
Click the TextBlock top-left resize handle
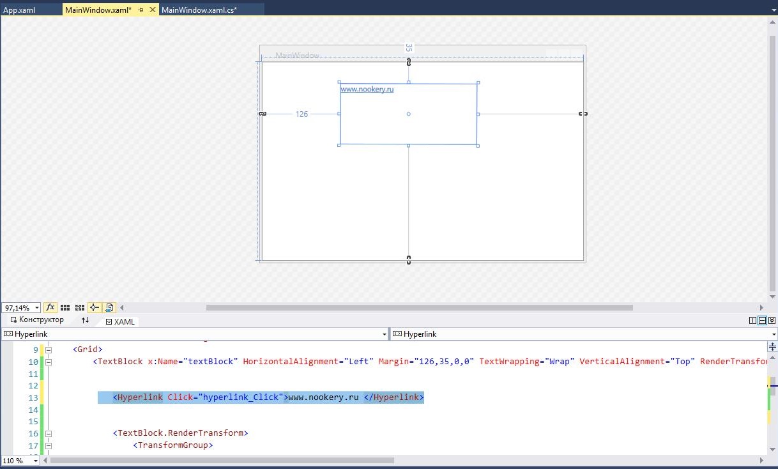[x=339, y=82]
